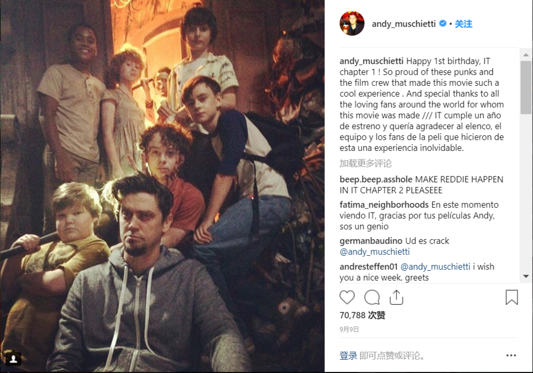Open andresteffen01's profile
The height and width of the screenshot is (373, 533).
(x=368, y=266)
